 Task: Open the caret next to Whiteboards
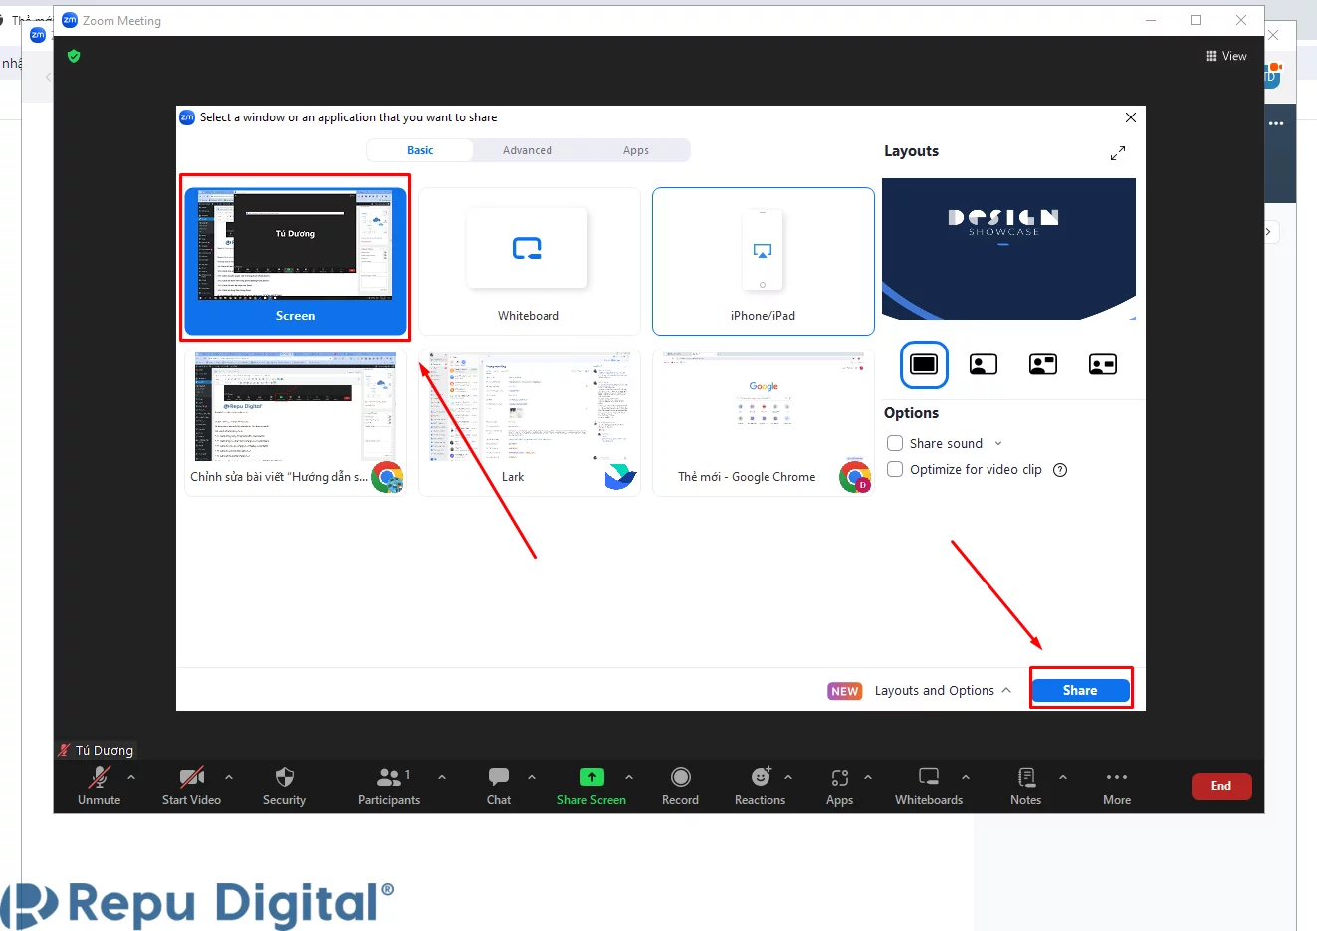click(x=966, y=777)
